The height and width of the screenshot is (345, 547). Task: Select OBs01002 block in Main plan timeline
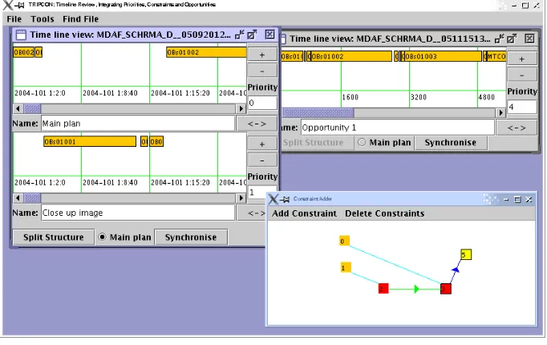point(206,52)
